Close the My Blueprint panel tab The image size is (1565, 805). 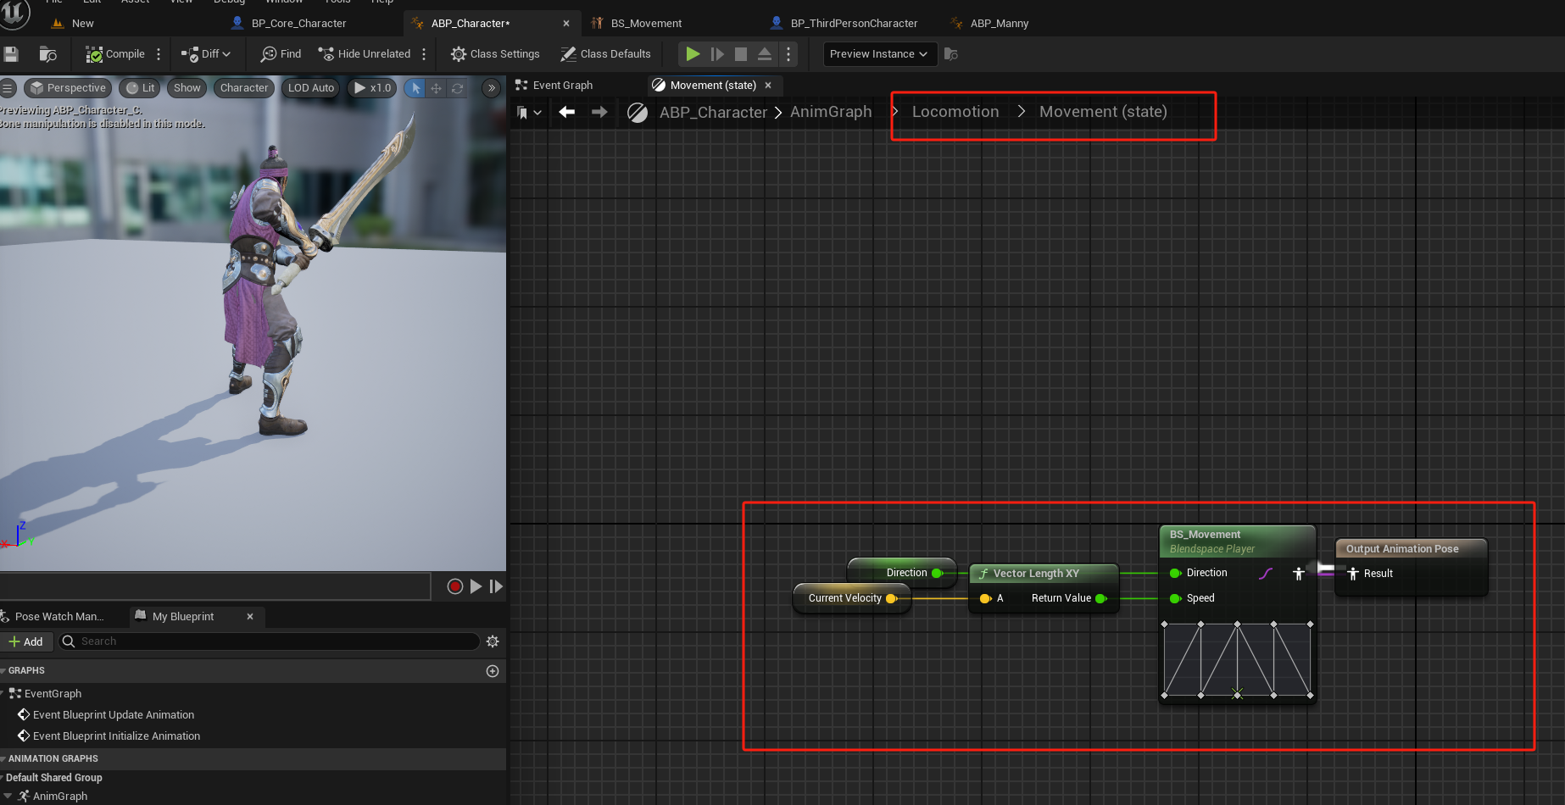coord(250,616)
